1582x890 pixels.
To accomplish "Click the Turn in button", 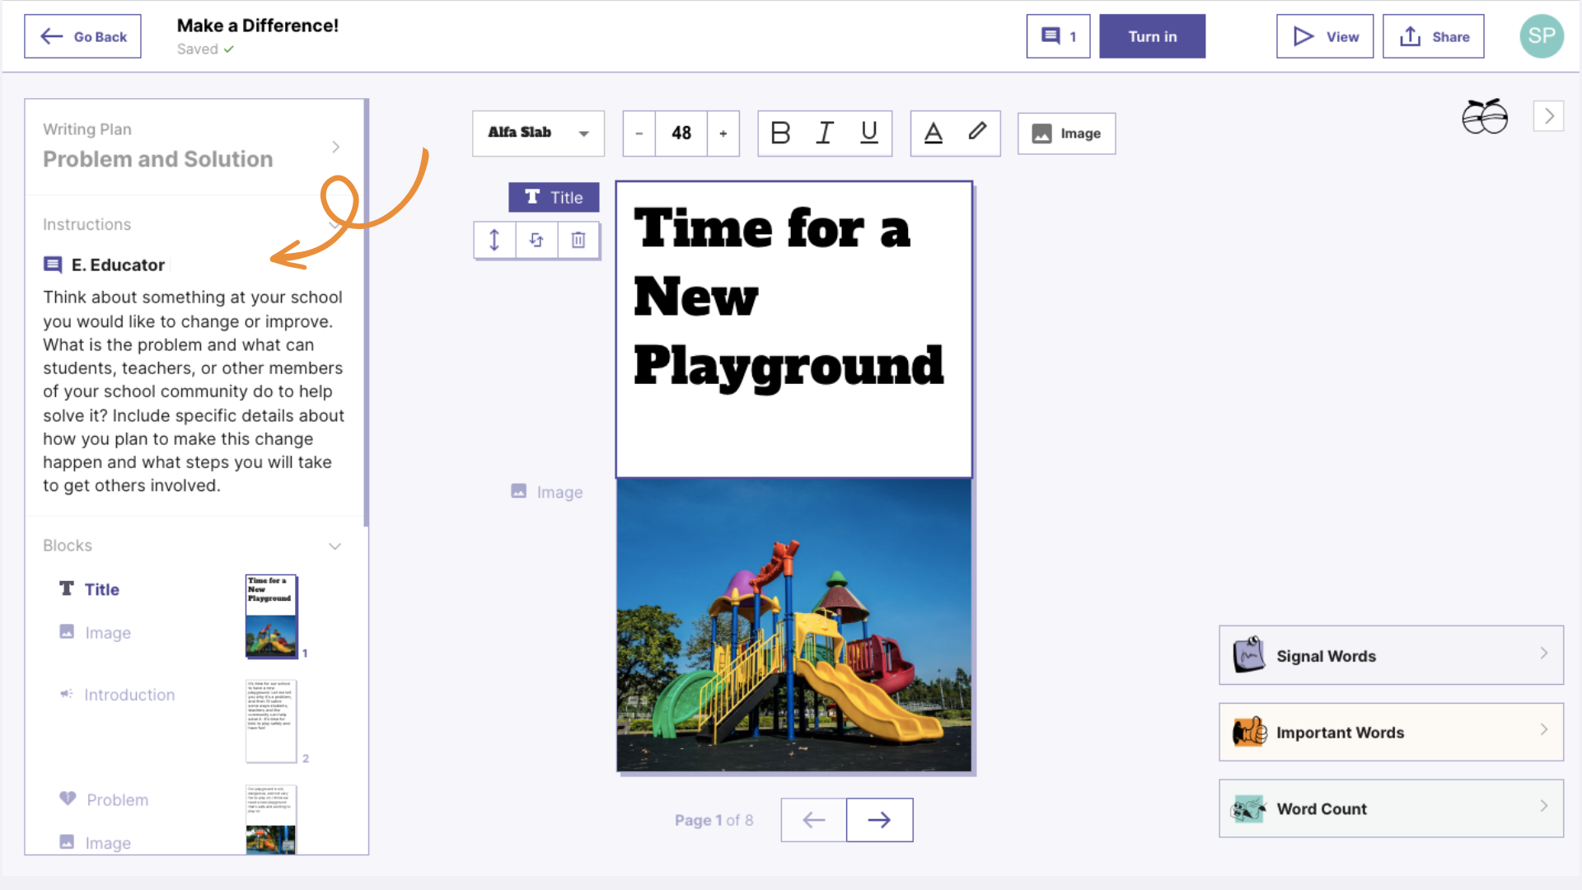I will click(1152, 36).
